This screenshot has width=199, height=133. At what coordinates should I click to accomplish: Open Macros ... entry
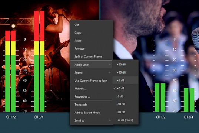(x=91, y=88)
